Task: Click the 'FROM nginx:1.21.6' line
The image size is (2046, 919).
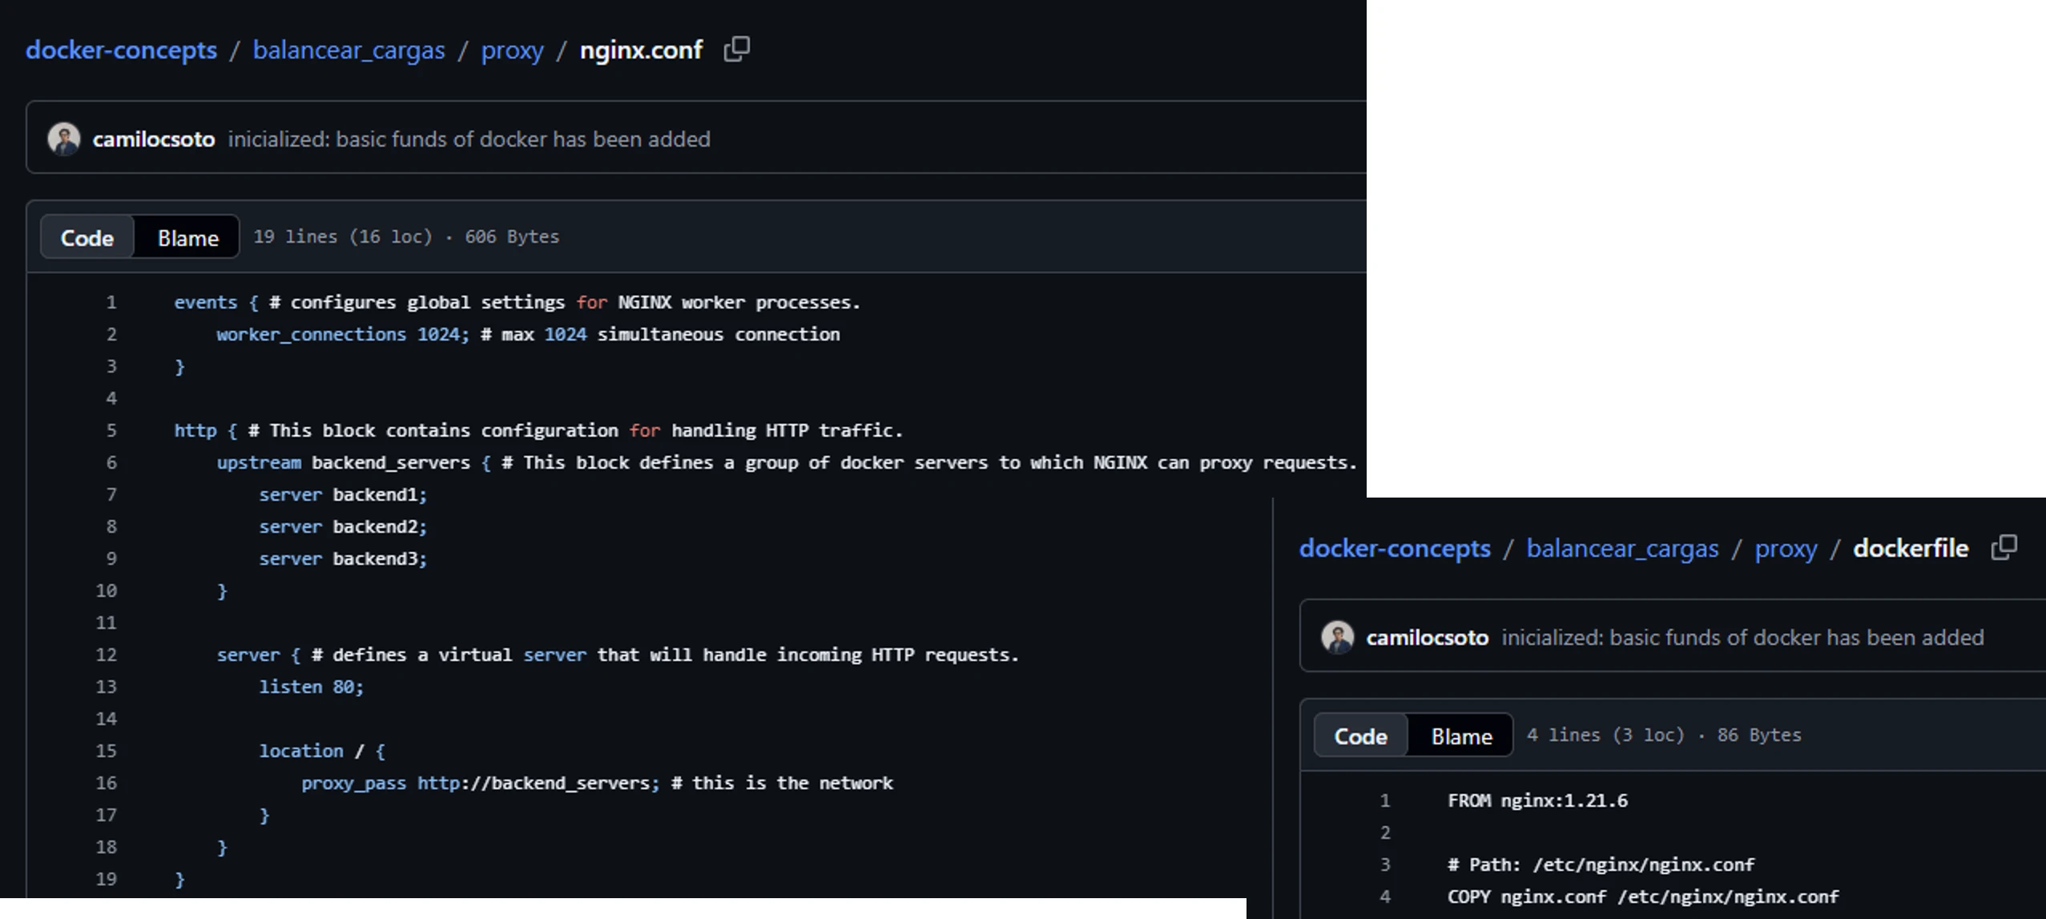Action: coord(1537,800)
